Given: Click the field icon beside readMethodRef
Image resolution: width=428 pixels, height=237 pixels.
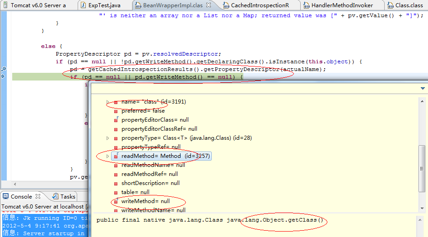Looking at the screenshot, I should pos(116,175).
